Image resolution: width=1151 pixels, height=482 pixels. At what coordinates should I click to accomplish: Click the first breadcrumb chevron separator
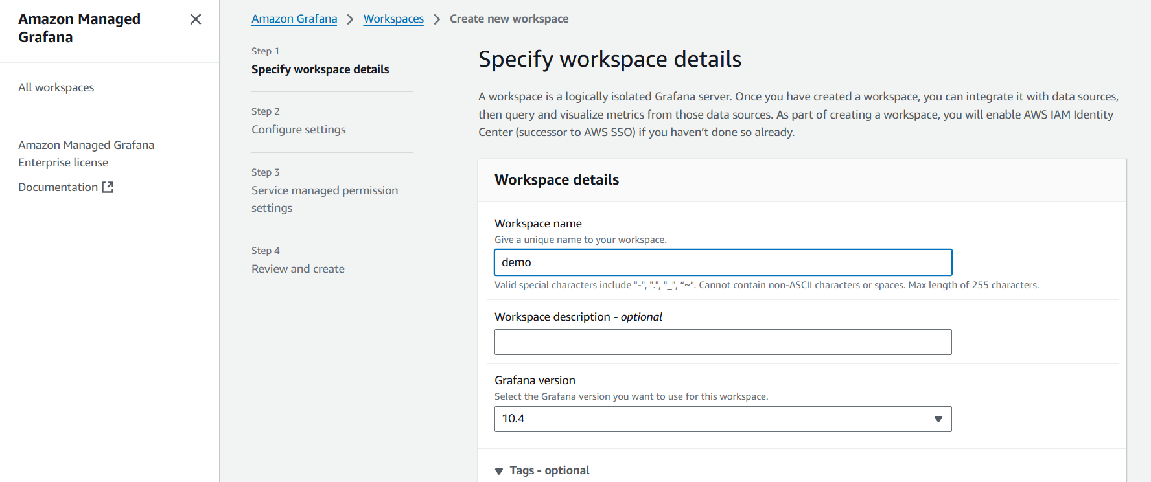pyautogui.click(x=350, y=19)
